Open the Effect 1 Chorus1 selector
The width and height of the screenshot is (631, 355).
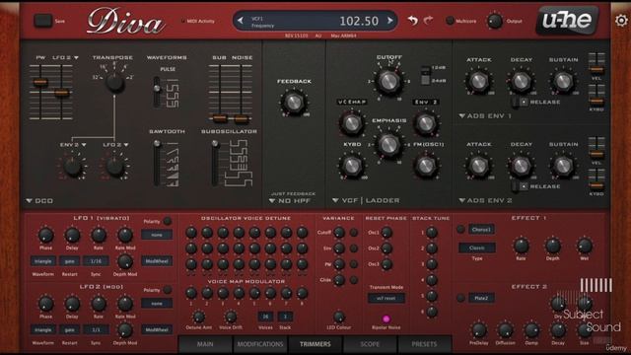point(481,230)
